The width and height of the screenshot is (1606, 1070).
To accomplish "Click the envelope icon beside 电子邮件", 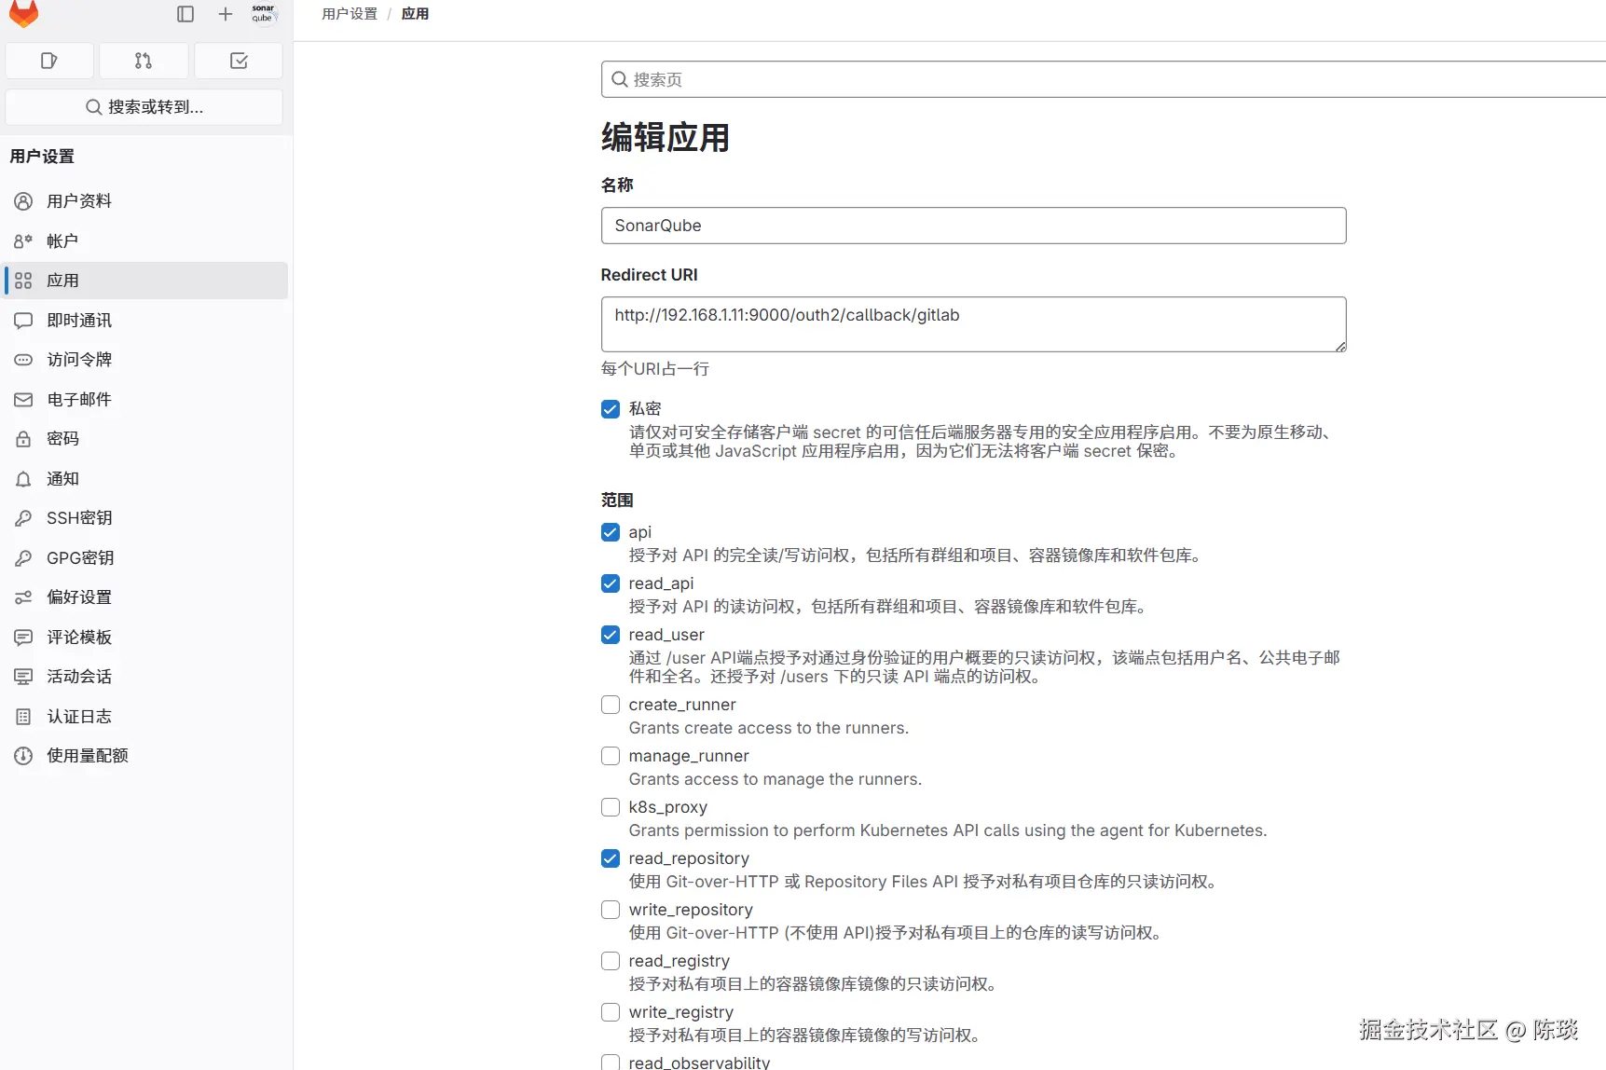I will [x=23, y=400].
